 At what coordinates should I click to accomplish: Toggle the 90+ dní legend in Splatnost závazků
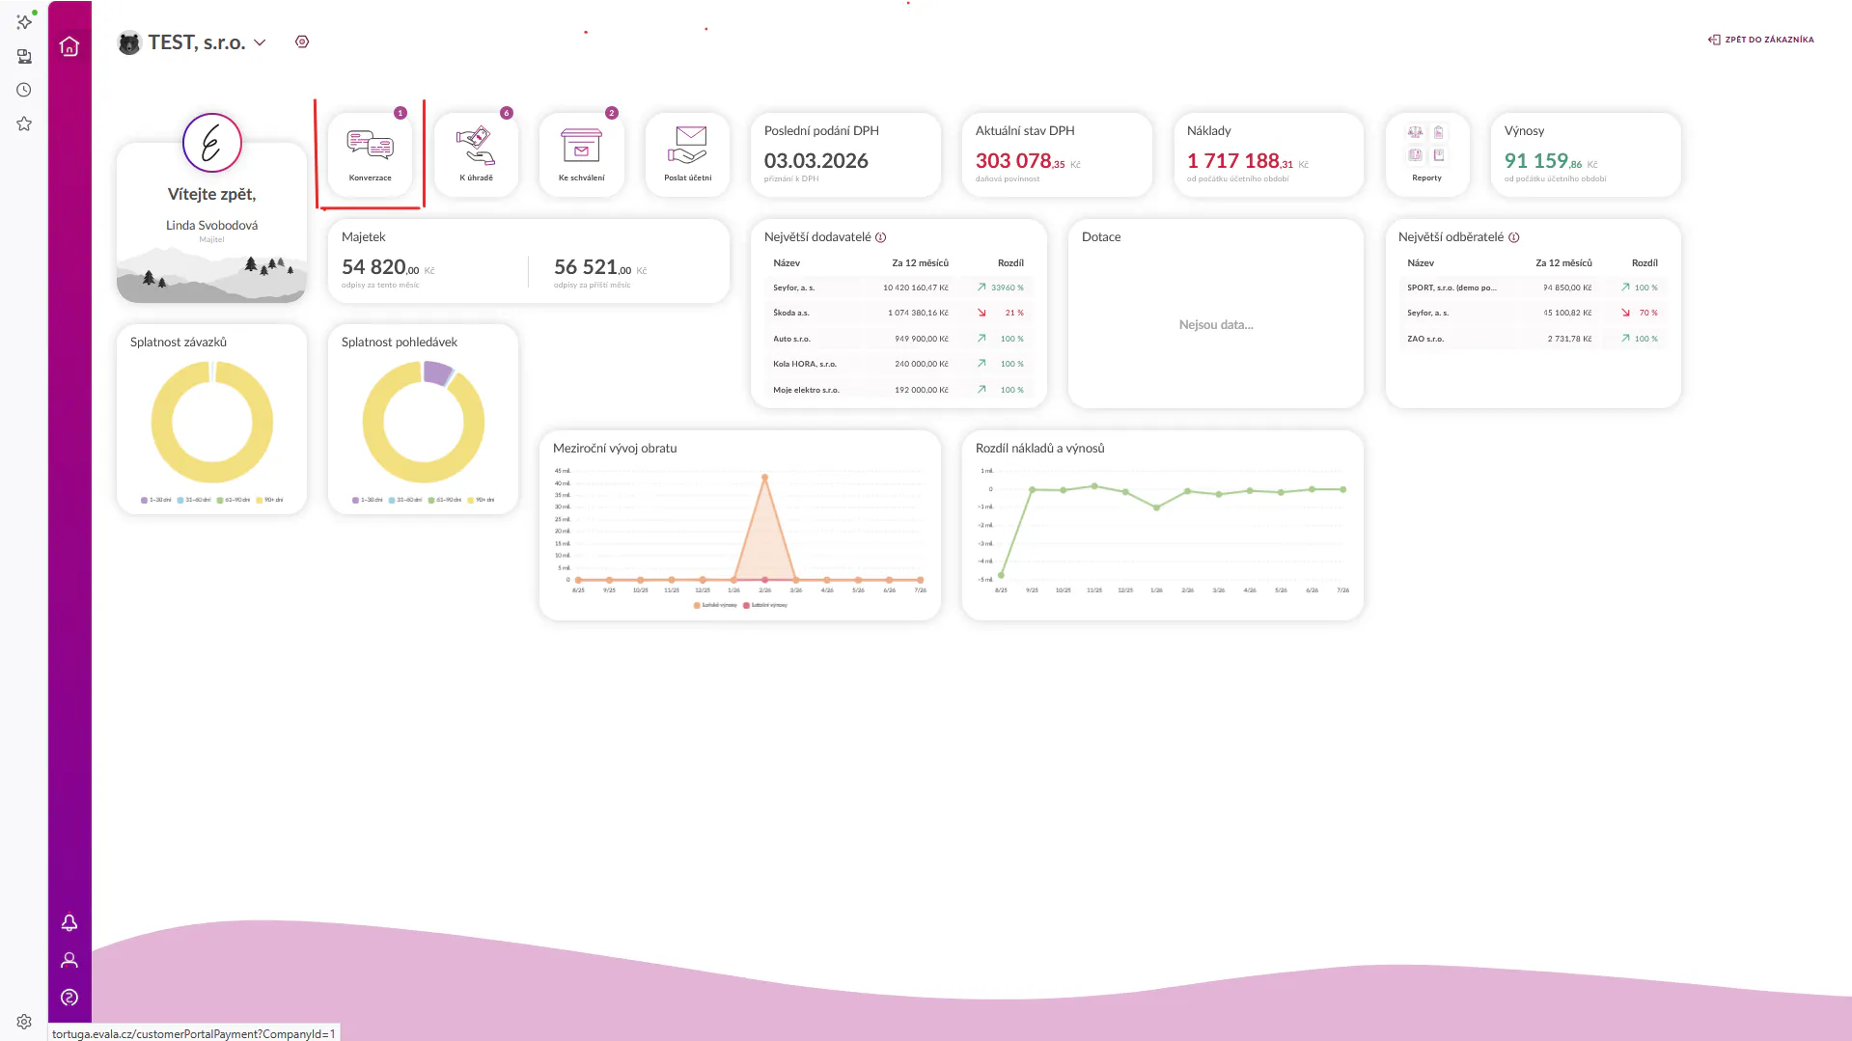[x=269, y=500]
